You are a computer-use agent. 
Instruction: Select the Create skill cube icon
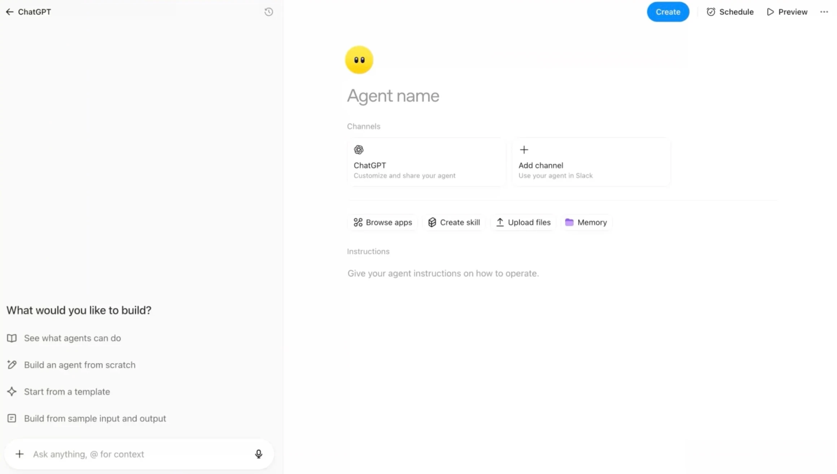coord(432,222)
